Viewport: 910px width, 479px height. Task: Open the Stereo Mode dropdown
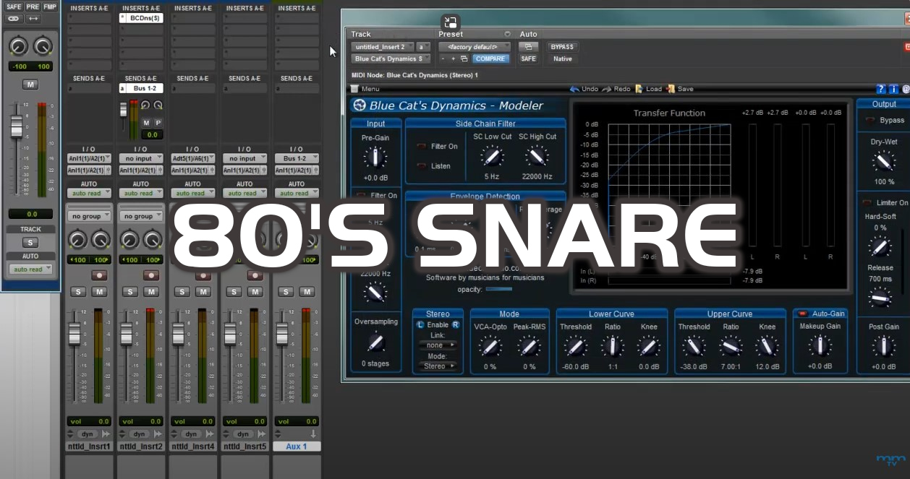(x=437, y=366)
